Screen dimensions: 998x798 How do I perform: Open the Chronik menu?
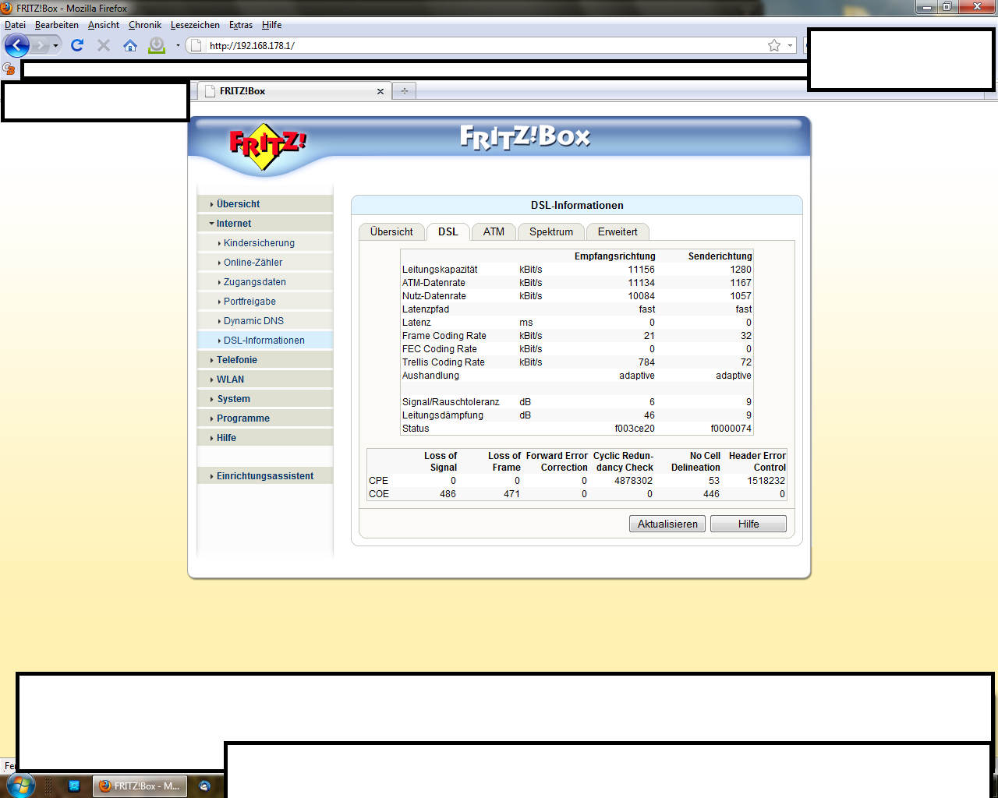(144, 25)
